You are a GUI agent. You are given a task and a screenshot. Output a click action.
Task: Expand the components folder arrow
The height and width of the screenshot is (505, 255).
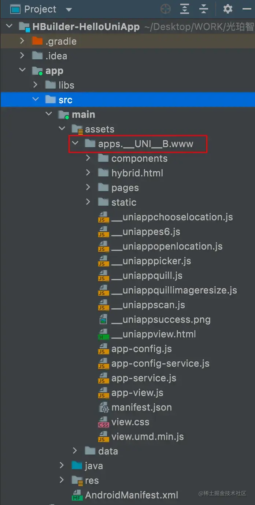(88, 158)
